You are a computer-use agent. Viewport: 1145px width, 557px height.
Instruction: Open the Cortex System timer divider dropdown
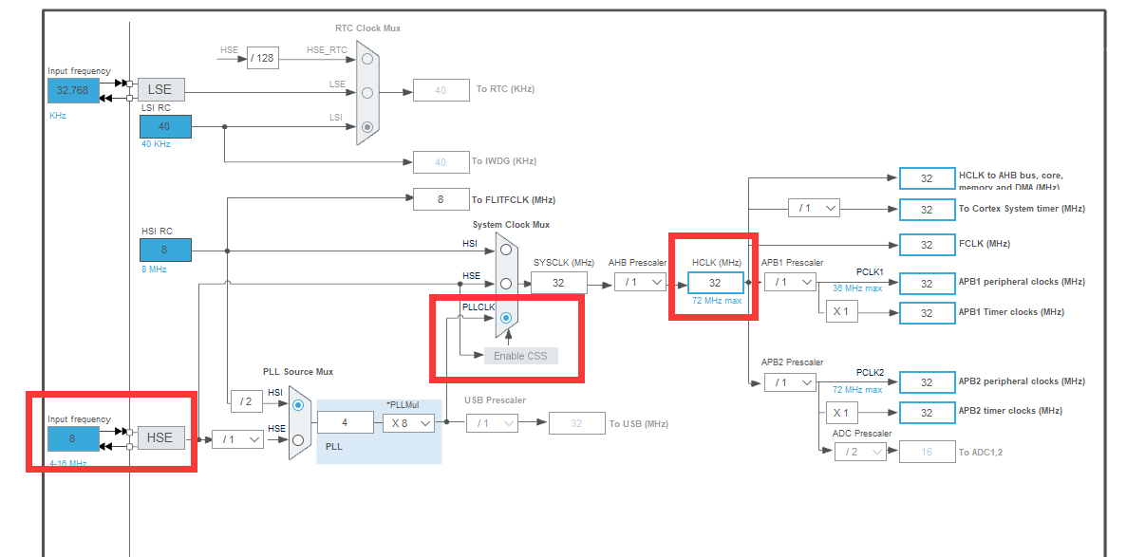pos(815,208)
